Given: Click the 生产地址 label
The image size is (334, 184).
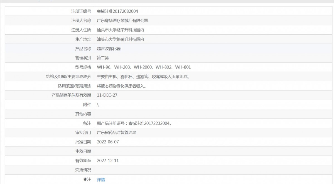Looking at the screenshot, I should pyautogui.click(x=83, y=39).
